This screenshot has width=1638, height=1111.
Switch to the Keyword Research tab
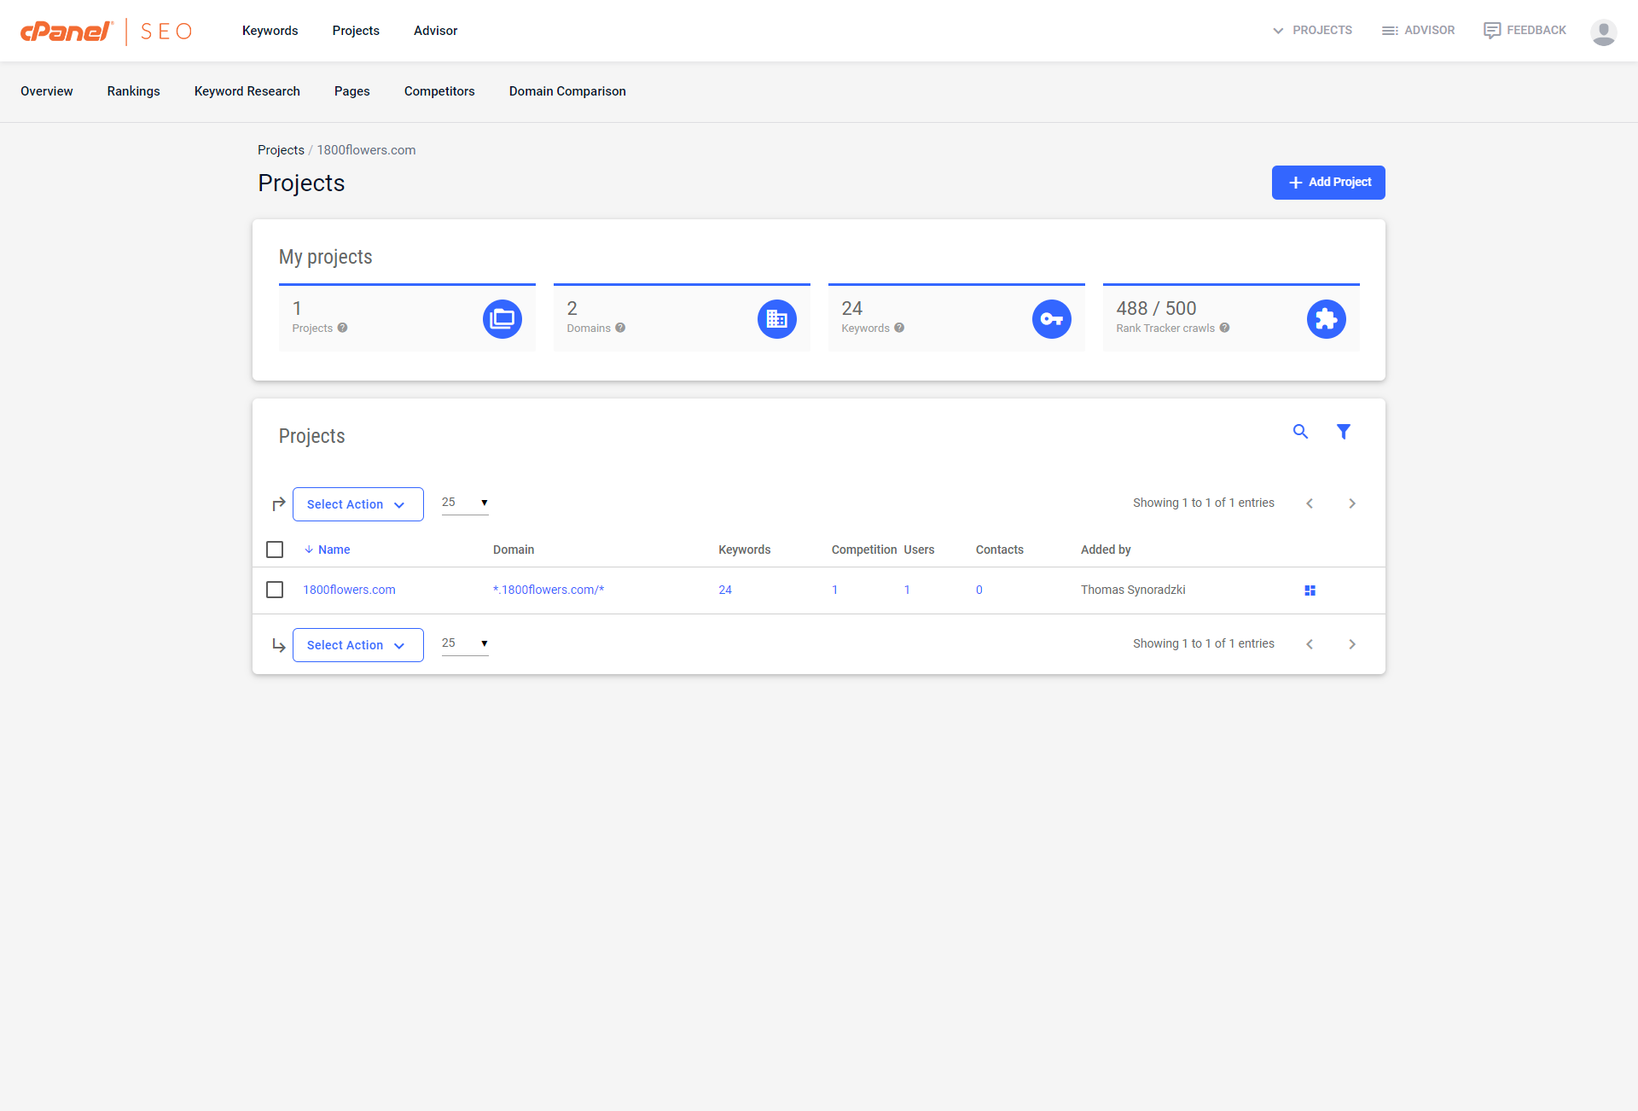pos(247,91)
